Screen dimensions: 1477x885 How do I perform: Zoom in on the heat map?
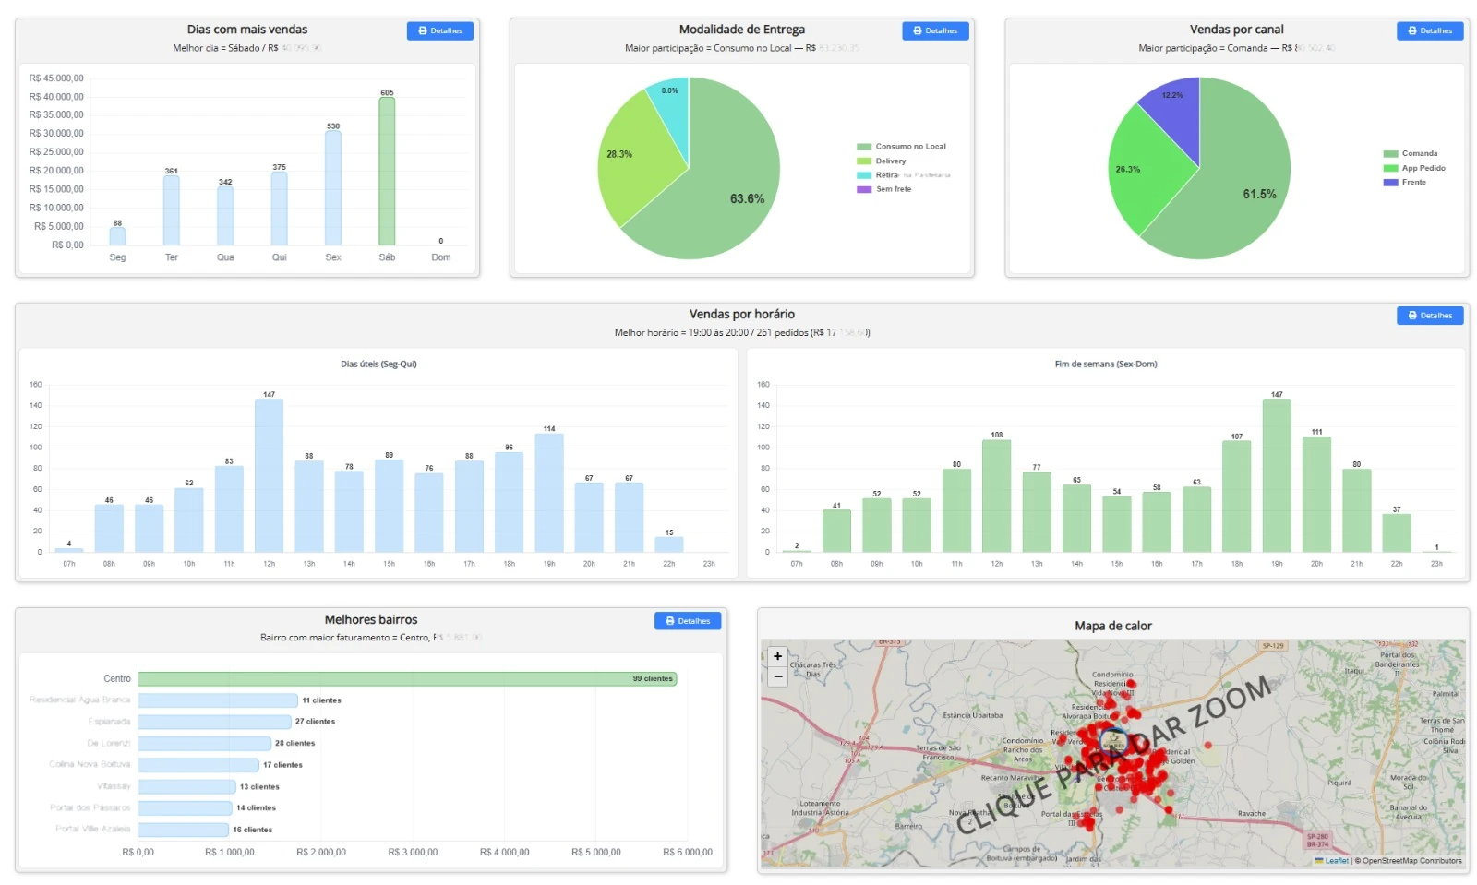tap(777, 656)
